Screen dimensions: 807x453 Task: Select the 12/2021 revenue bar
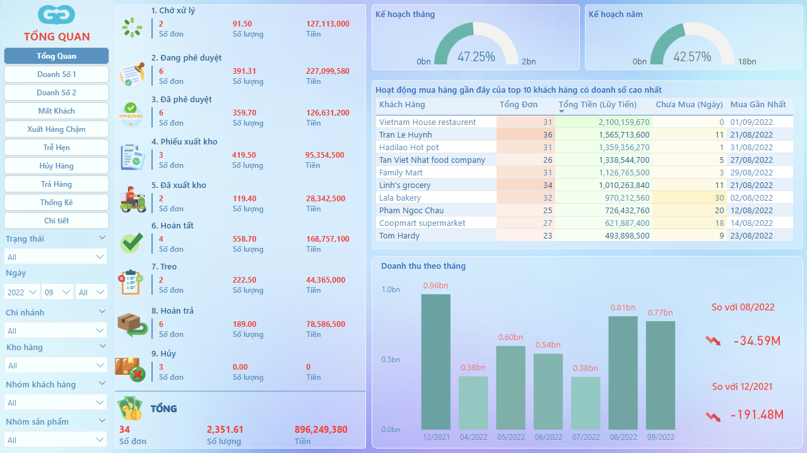(436, 362)
